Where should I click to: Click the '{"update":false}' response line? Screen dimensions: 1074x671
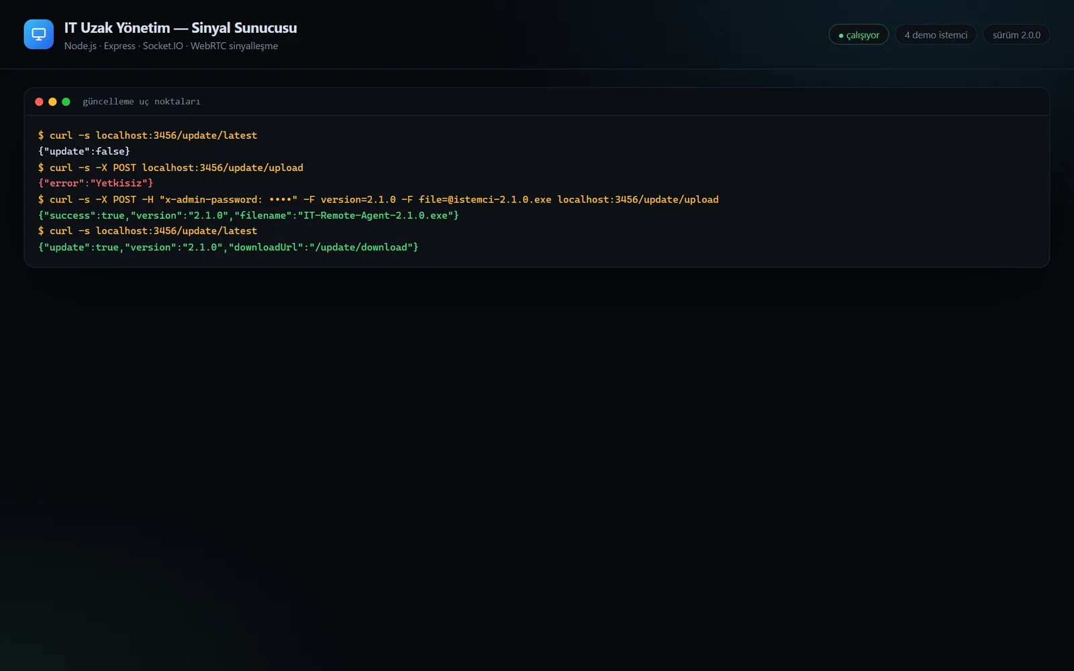pos(84,152)
